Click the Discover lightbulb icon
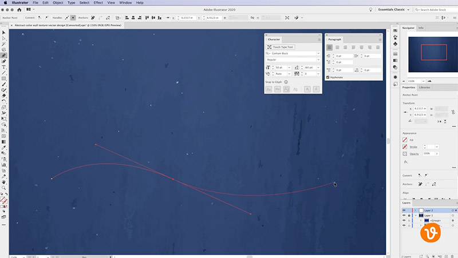Image resolution: width=458 pixels, height=258 pixels. click(370, 10)
